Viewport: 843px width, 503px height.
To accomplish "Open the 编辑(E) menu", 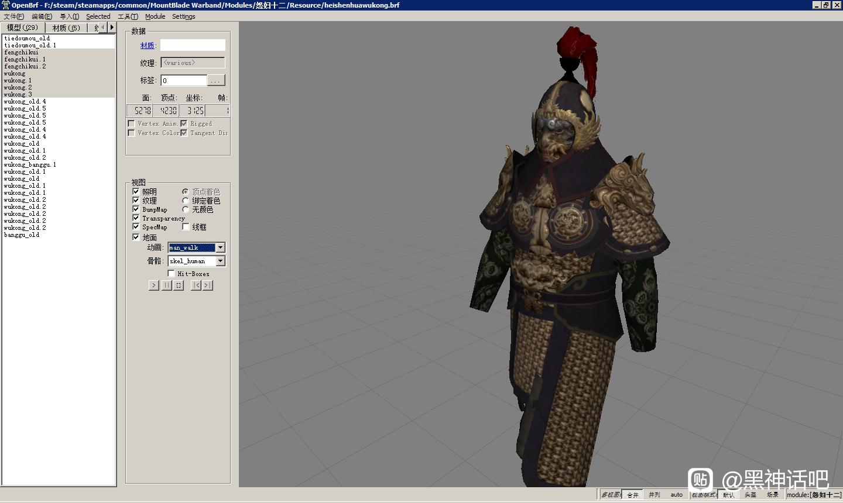I will click(42, 16).
